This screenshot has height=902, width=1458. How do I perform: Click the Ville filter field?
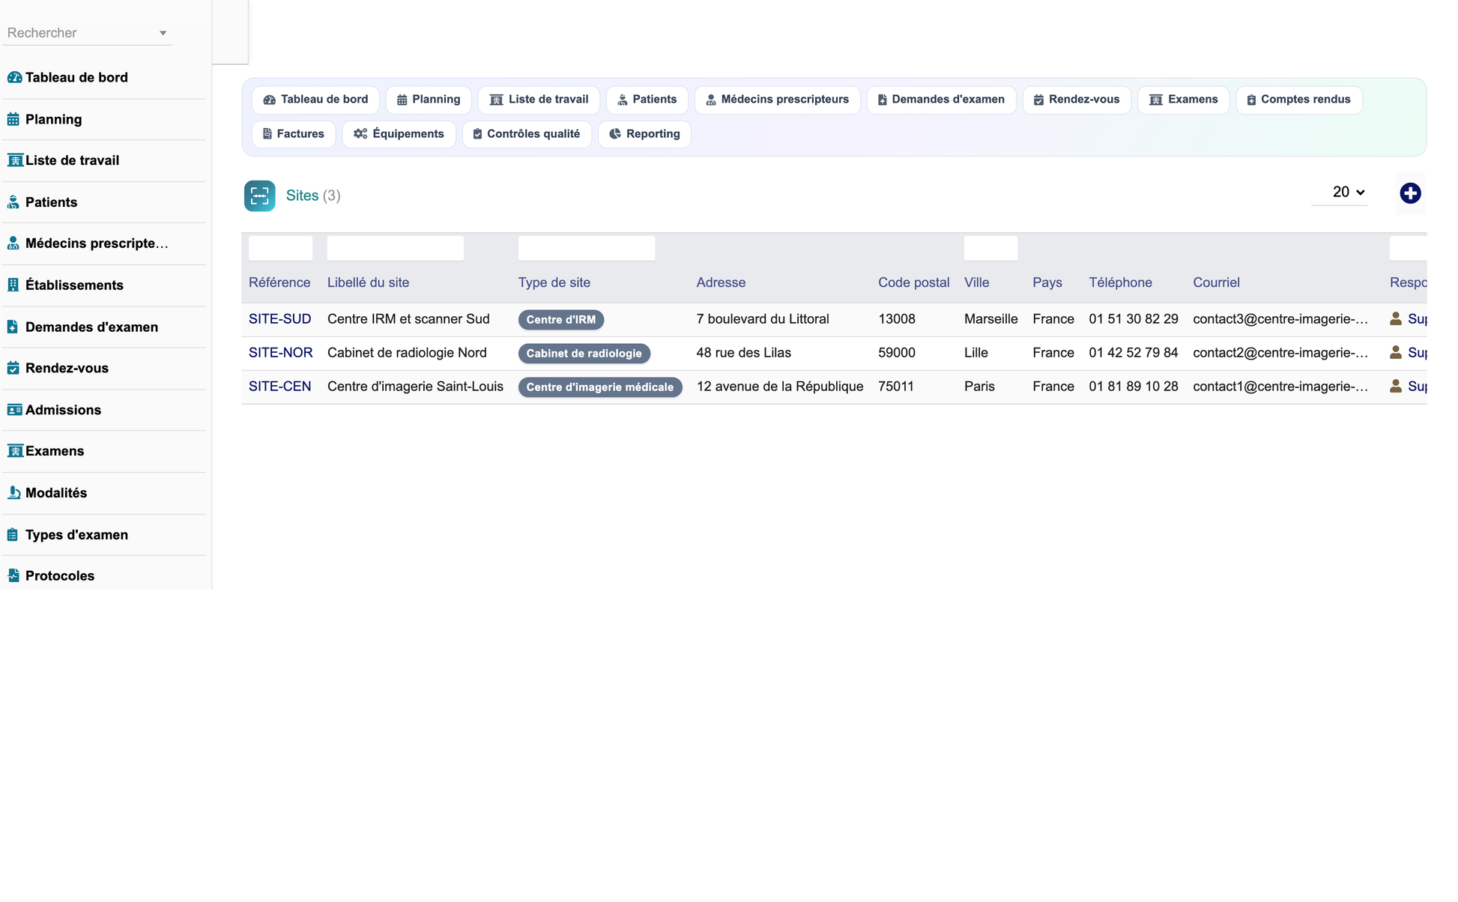tap(990, 248)
